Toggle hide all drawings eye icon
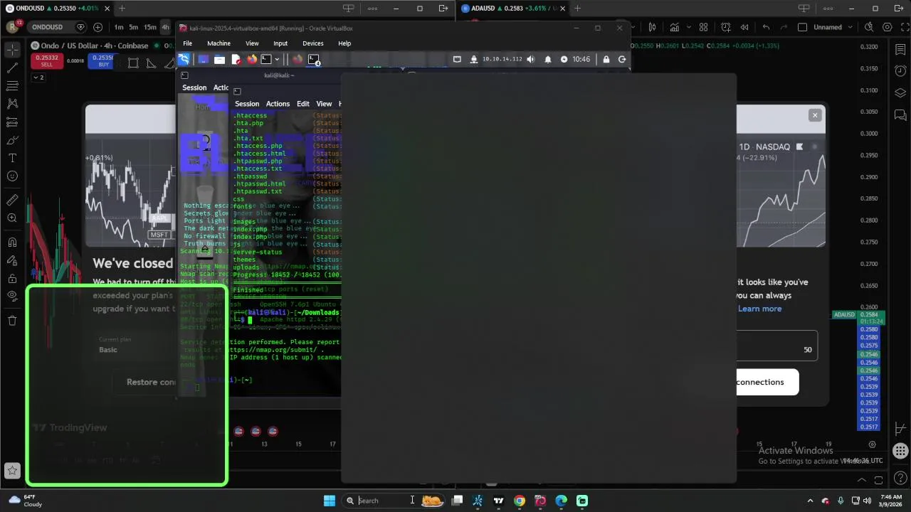Viewport: 911px width, 512px height. 12,296
